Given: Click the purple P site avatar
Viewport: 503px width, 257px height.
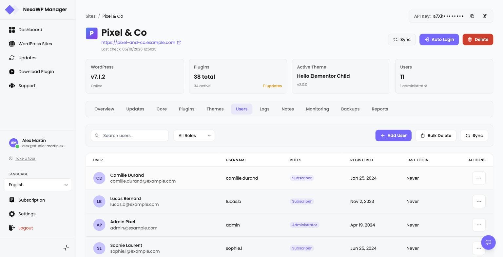Looking at the screenshot, I should click(91, 33).
